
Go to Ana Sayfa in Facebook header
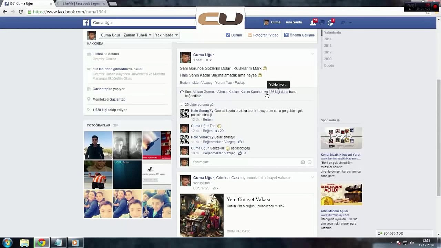(x=294, y=22)
